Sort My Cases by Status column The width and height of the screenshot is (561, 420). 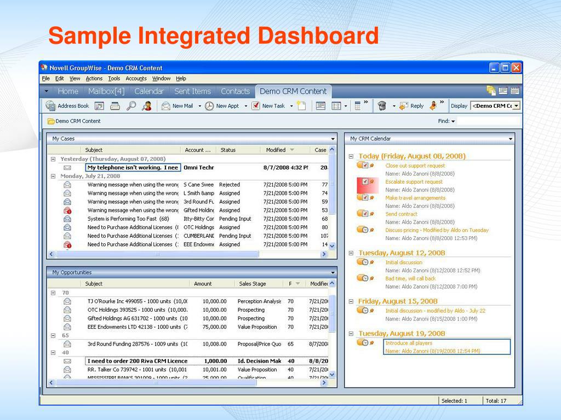(238, 150)
